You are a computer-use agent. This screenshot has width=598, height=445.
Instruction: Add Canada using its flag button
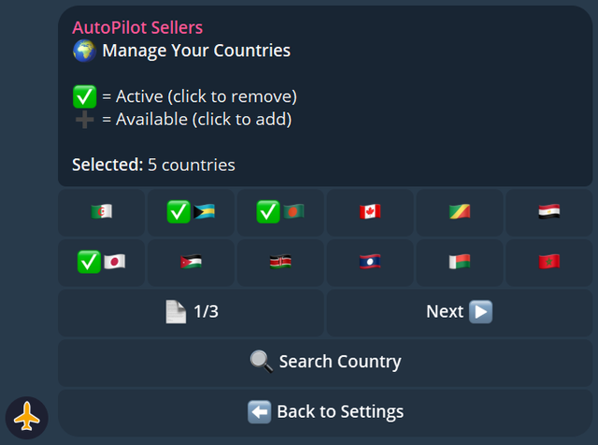pos(370,212)
